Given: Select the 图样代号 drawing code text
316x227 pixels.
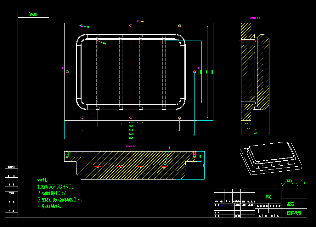Looking at the screenshot, I should pos(294,213).
